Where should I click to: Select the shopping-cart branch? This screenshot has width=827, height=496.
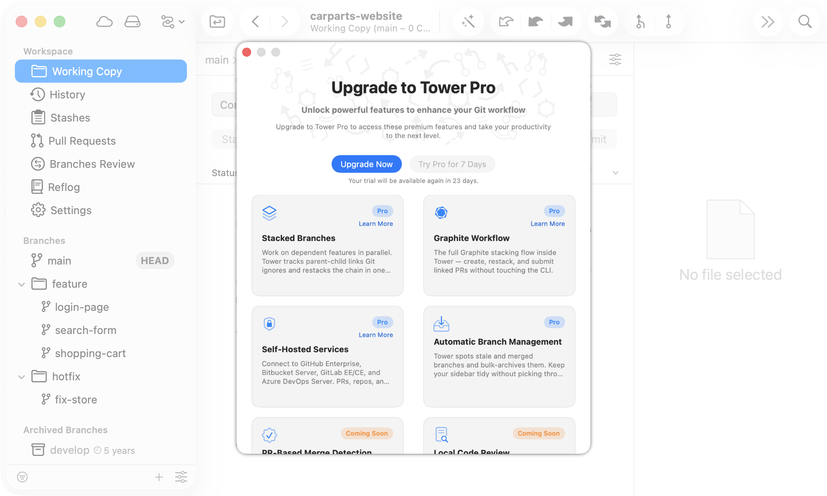tap(101, 353)
